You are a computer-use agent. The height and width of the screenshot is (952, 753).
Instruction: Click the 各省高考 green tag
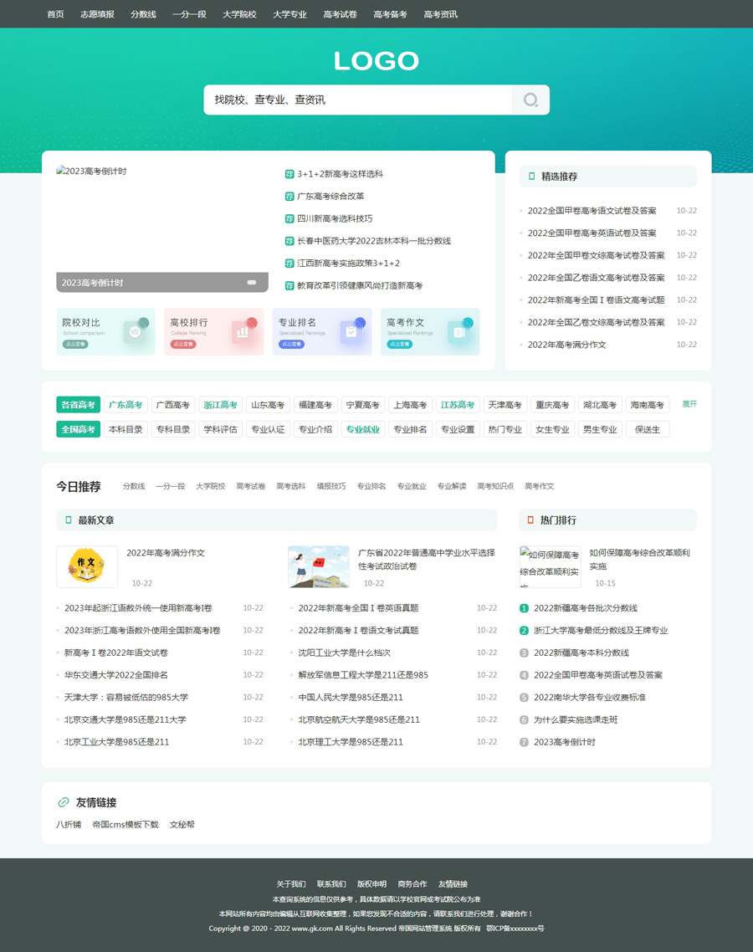click(79, 405)
